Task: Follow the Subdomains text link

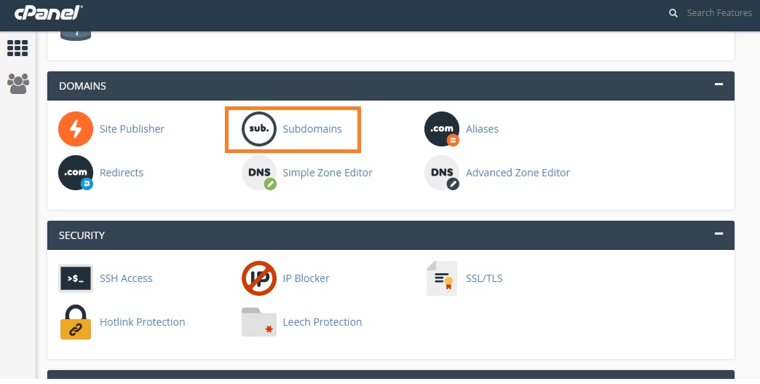Action: pyautogui.click(x=312, y=129)
